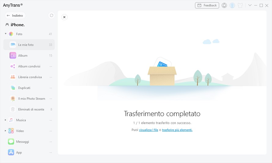Open the notifications bell icon
Screen dimensions: 272x163
[224, 5]
